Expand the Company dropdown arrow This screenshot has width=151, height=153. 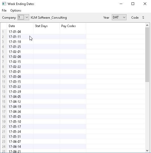27,17
